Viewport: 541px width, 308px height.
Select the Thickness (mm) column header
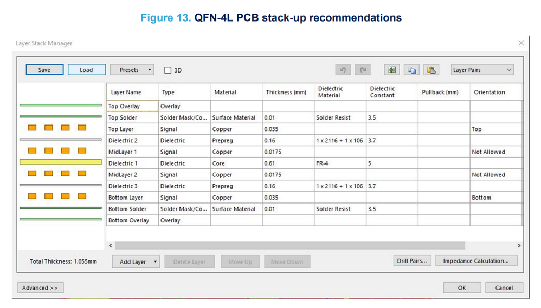pyautogui.click(x=288, y=92)
